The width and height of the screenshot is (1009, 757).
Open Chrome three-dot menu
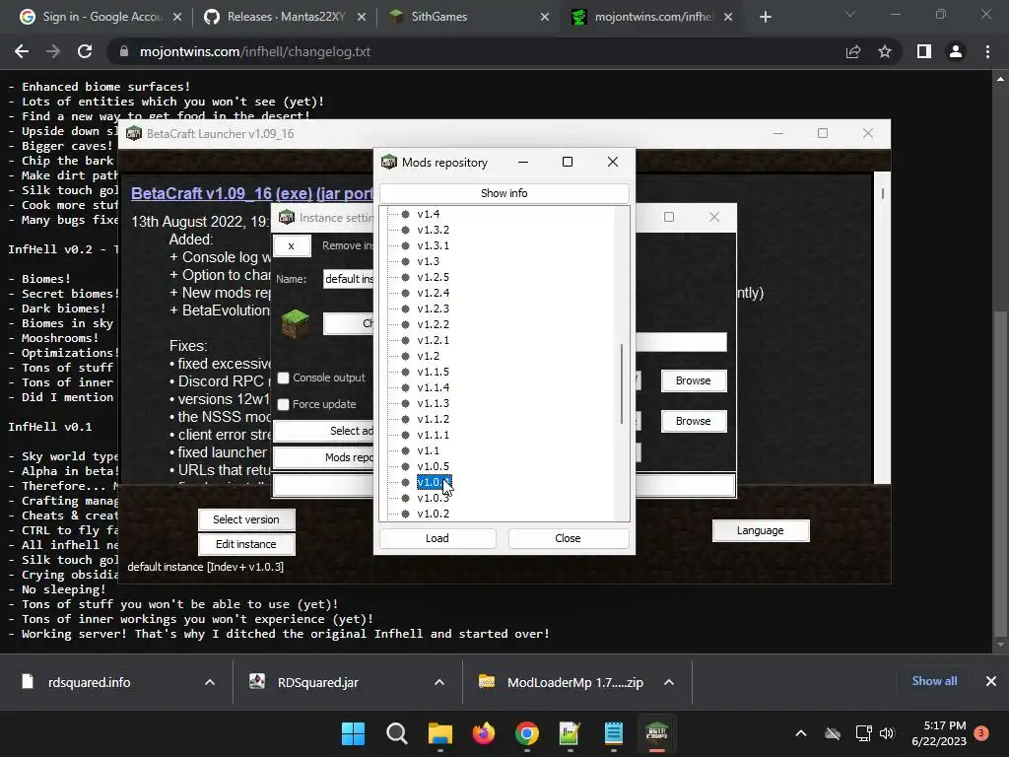click(987, 51)
